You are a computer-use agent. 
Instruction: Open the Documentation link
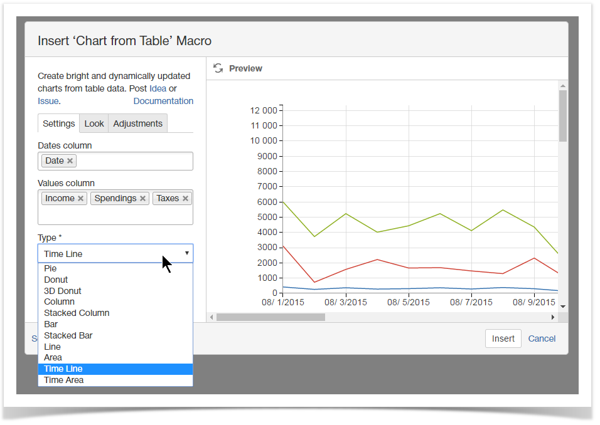coord(163,101)
